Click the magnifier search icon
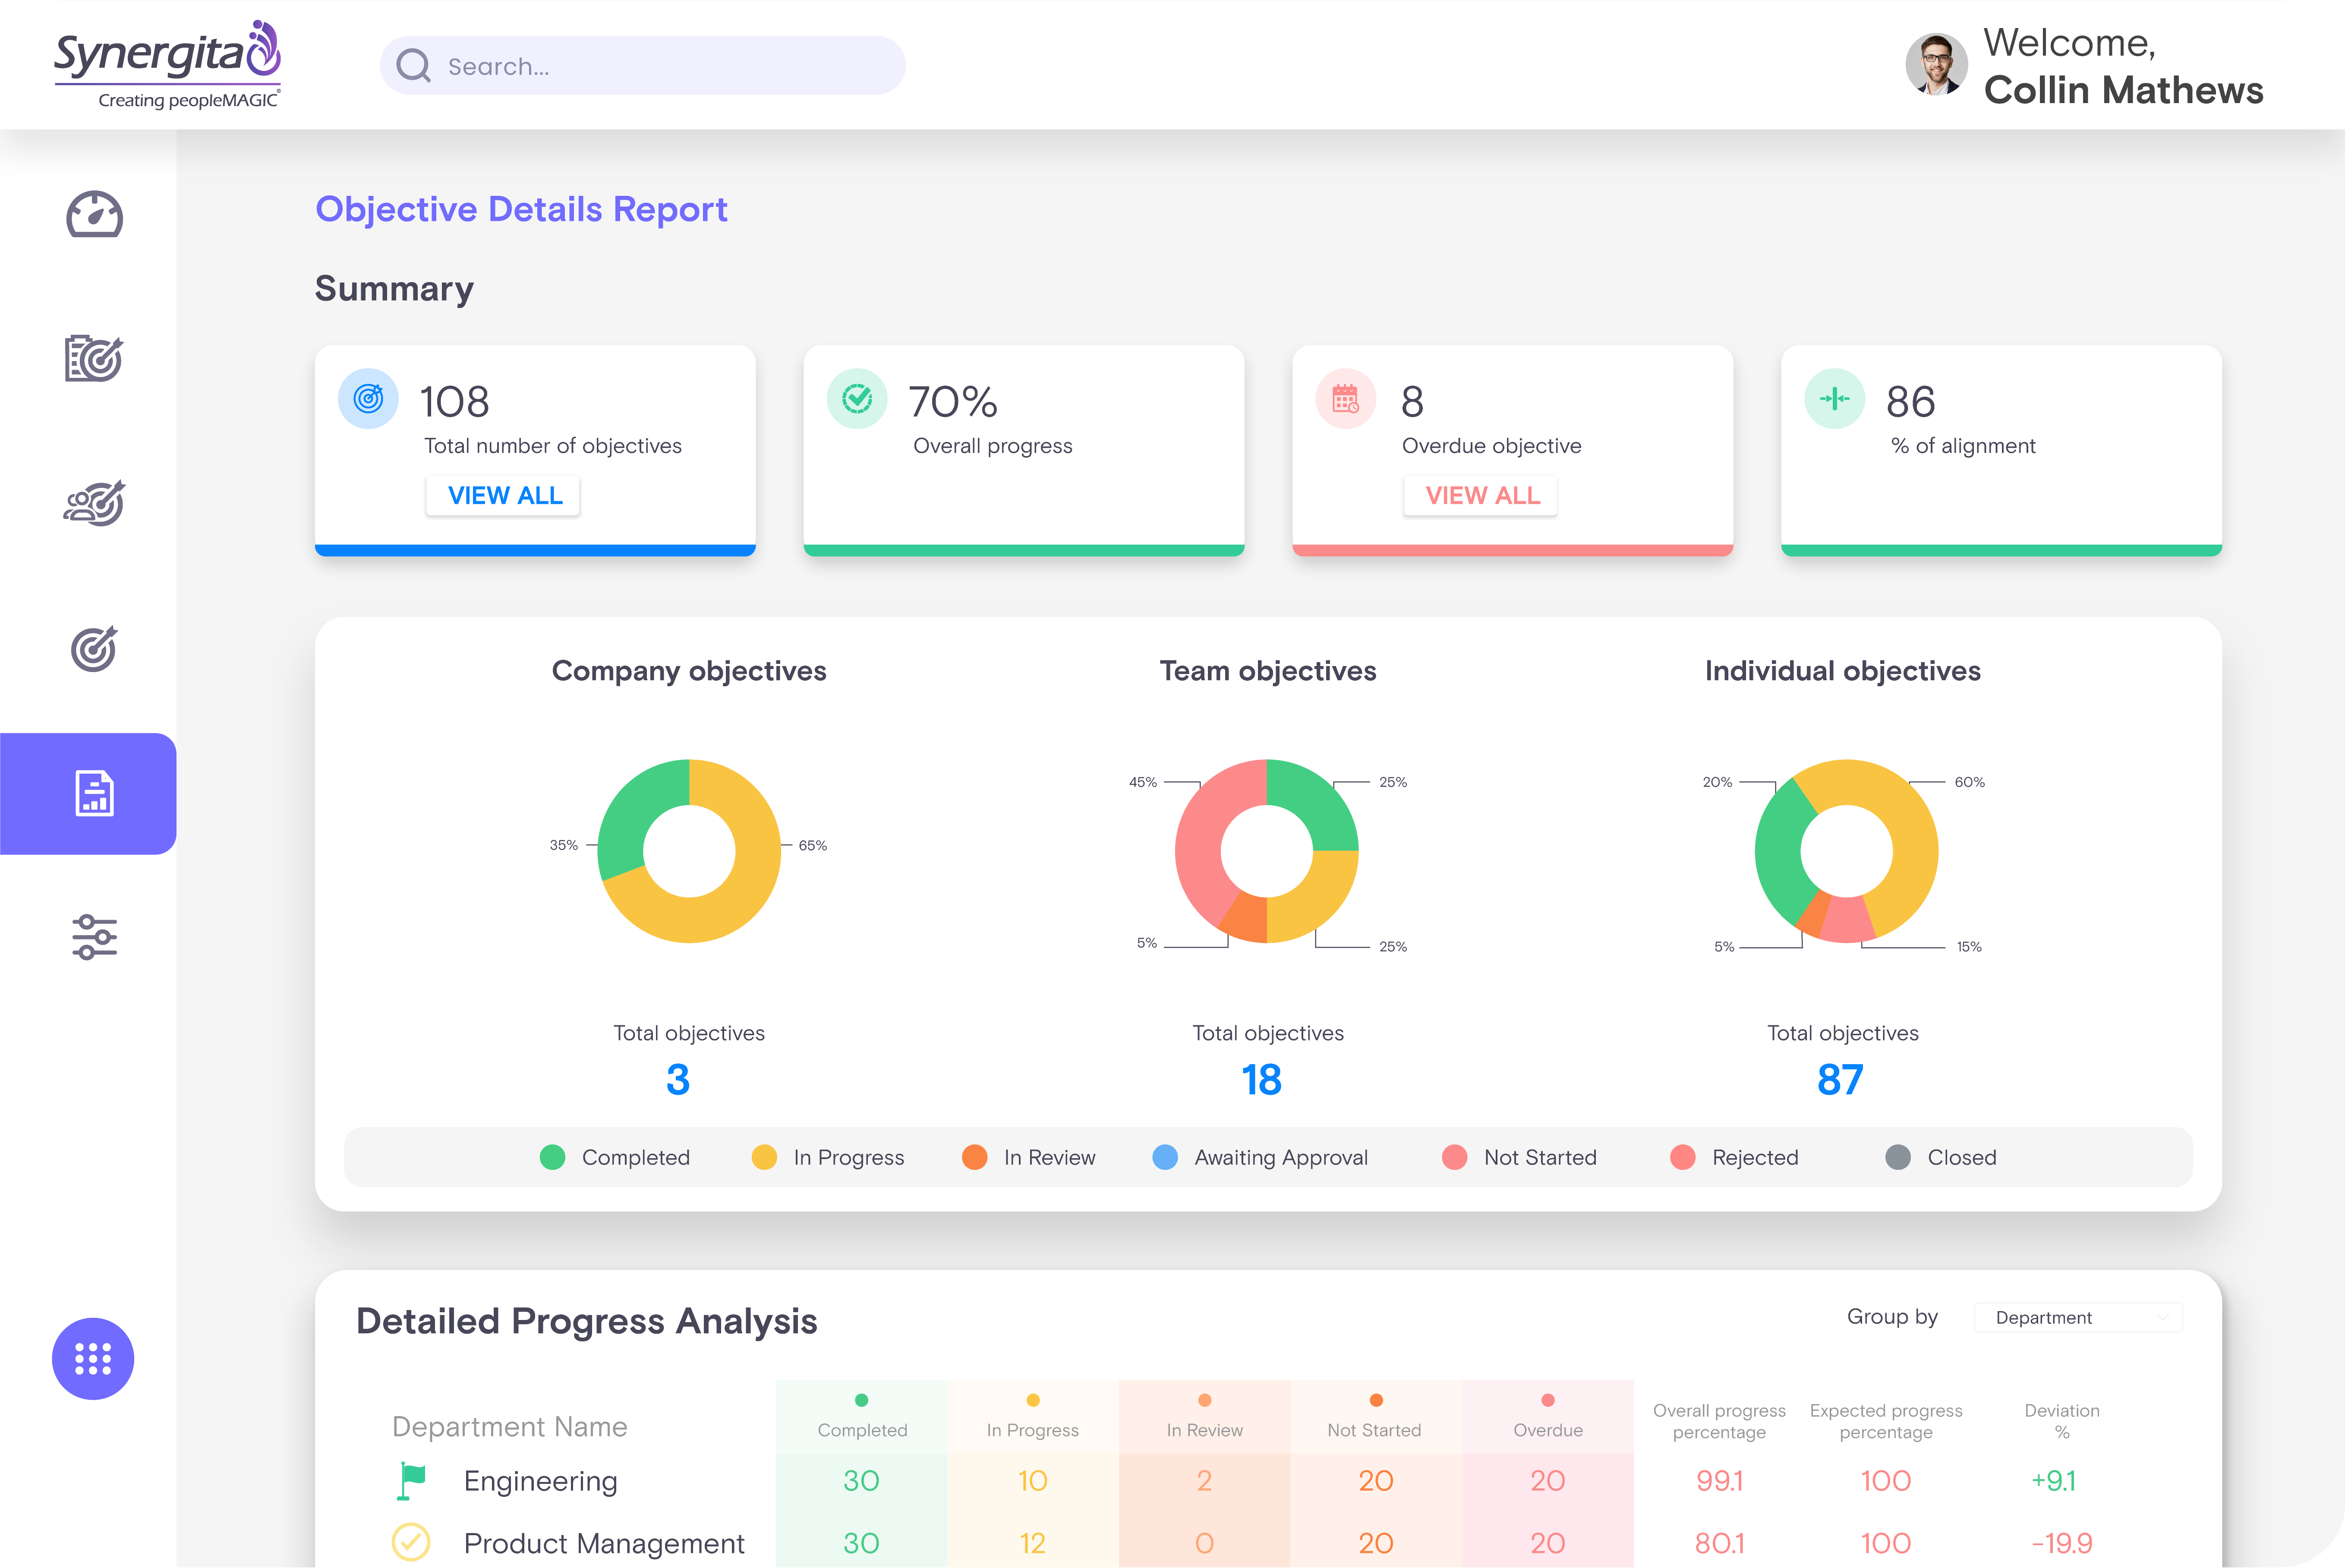Viewport: 2345px width, 1568px height. pyautogui.click(x=413, y=66)
